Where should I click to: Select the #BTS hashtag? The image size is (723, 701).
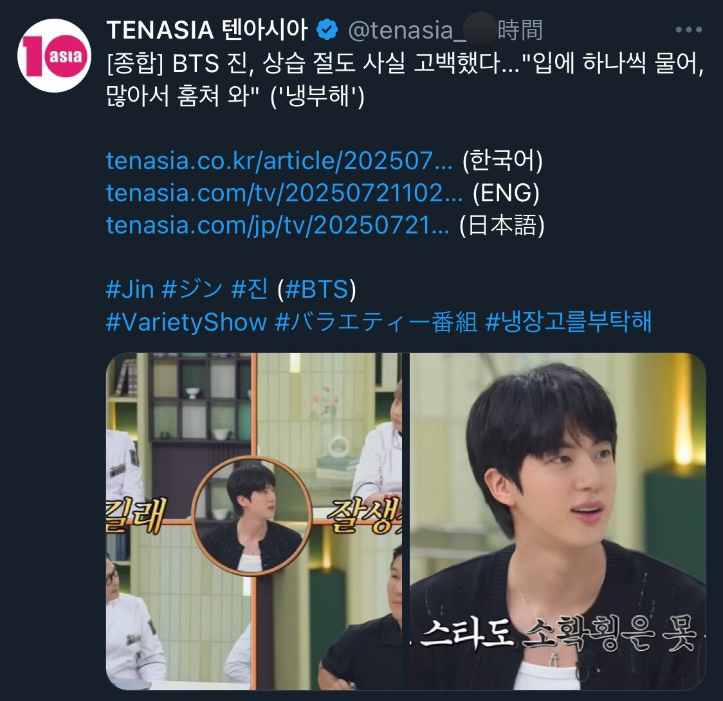[316, 289]
